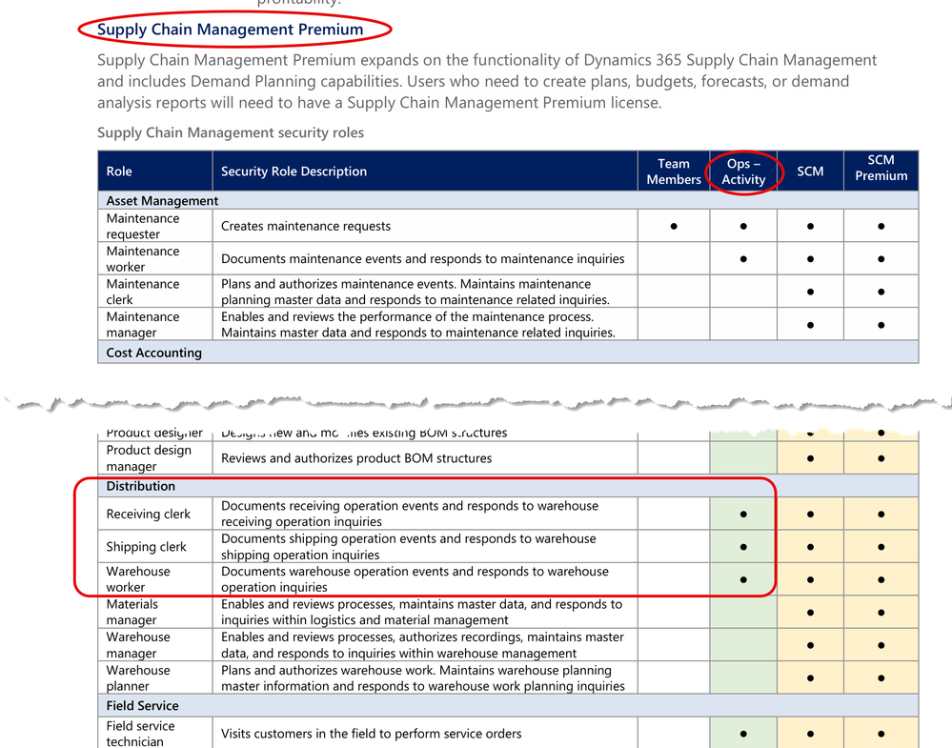Click the SCM column header
Image resolution: width=952 pixels, height=748 pixels.
pos(810,172)
